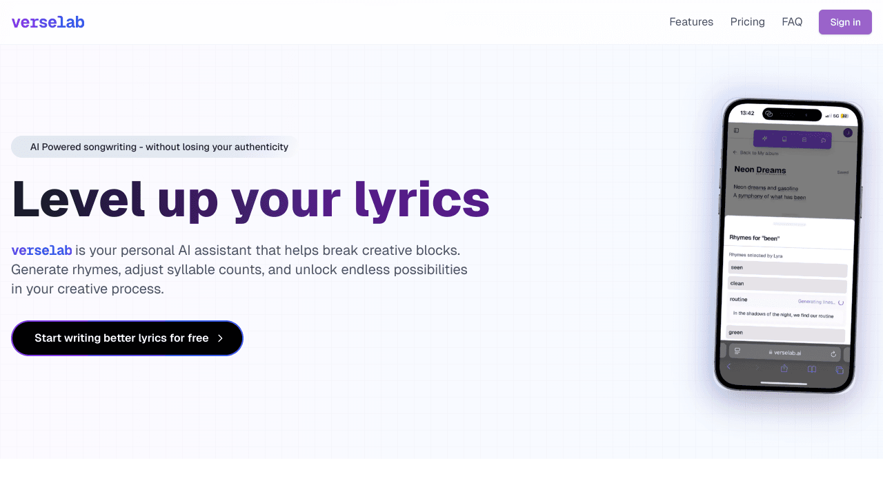Viewport: 883px width, 496px height.
Task: Click the verselab.ai address bar in phone
Action: 784,353
